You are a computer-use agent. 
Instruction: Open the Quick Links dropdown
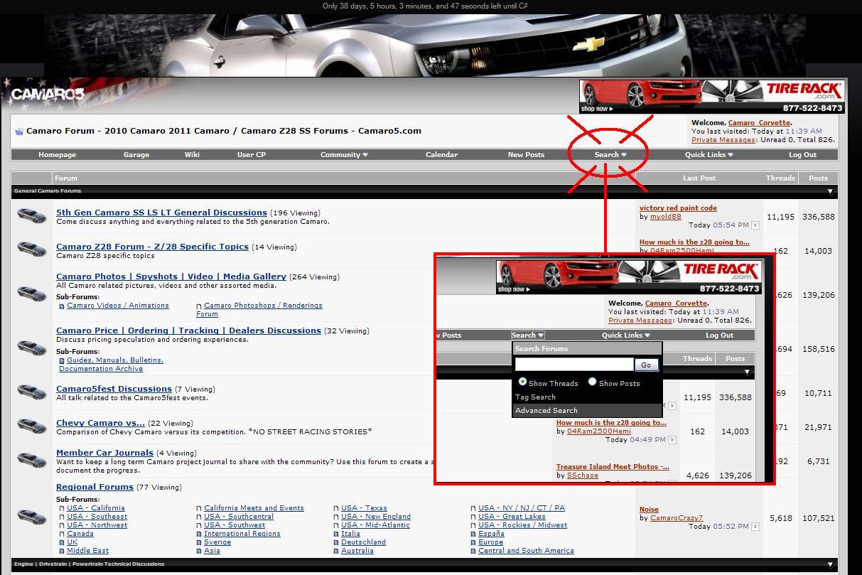tap(708, 154)
